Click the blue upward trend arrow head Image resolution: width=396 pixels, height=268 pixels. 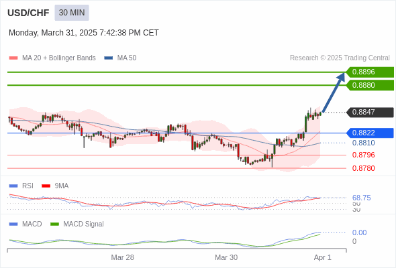[x=342, y=76]
